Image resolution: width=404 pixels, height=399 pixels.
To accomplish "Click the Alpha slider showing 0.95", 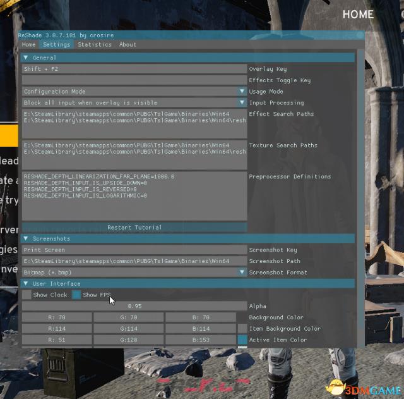I will (134, 306).
